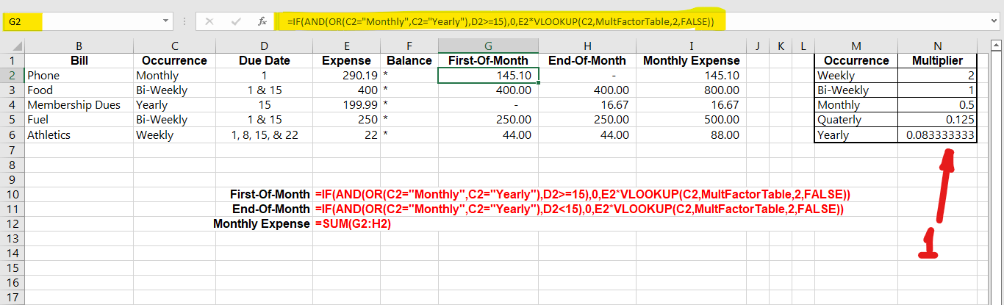Image resolution: width=1004 pixels, height=305 pixels.
Task: Click the First-Of-Month header cell in row 1
Action: coord(489,60)
